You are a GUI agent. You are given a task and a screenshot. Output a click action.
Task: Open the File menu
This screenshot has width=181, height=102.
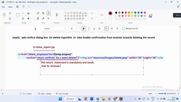(x=3, y=7)
